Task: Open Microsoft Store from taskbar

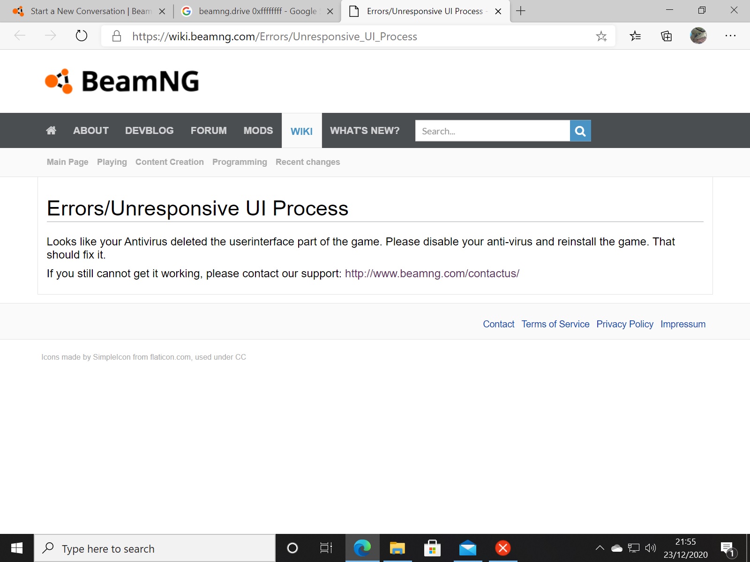Action: (432, 548)
